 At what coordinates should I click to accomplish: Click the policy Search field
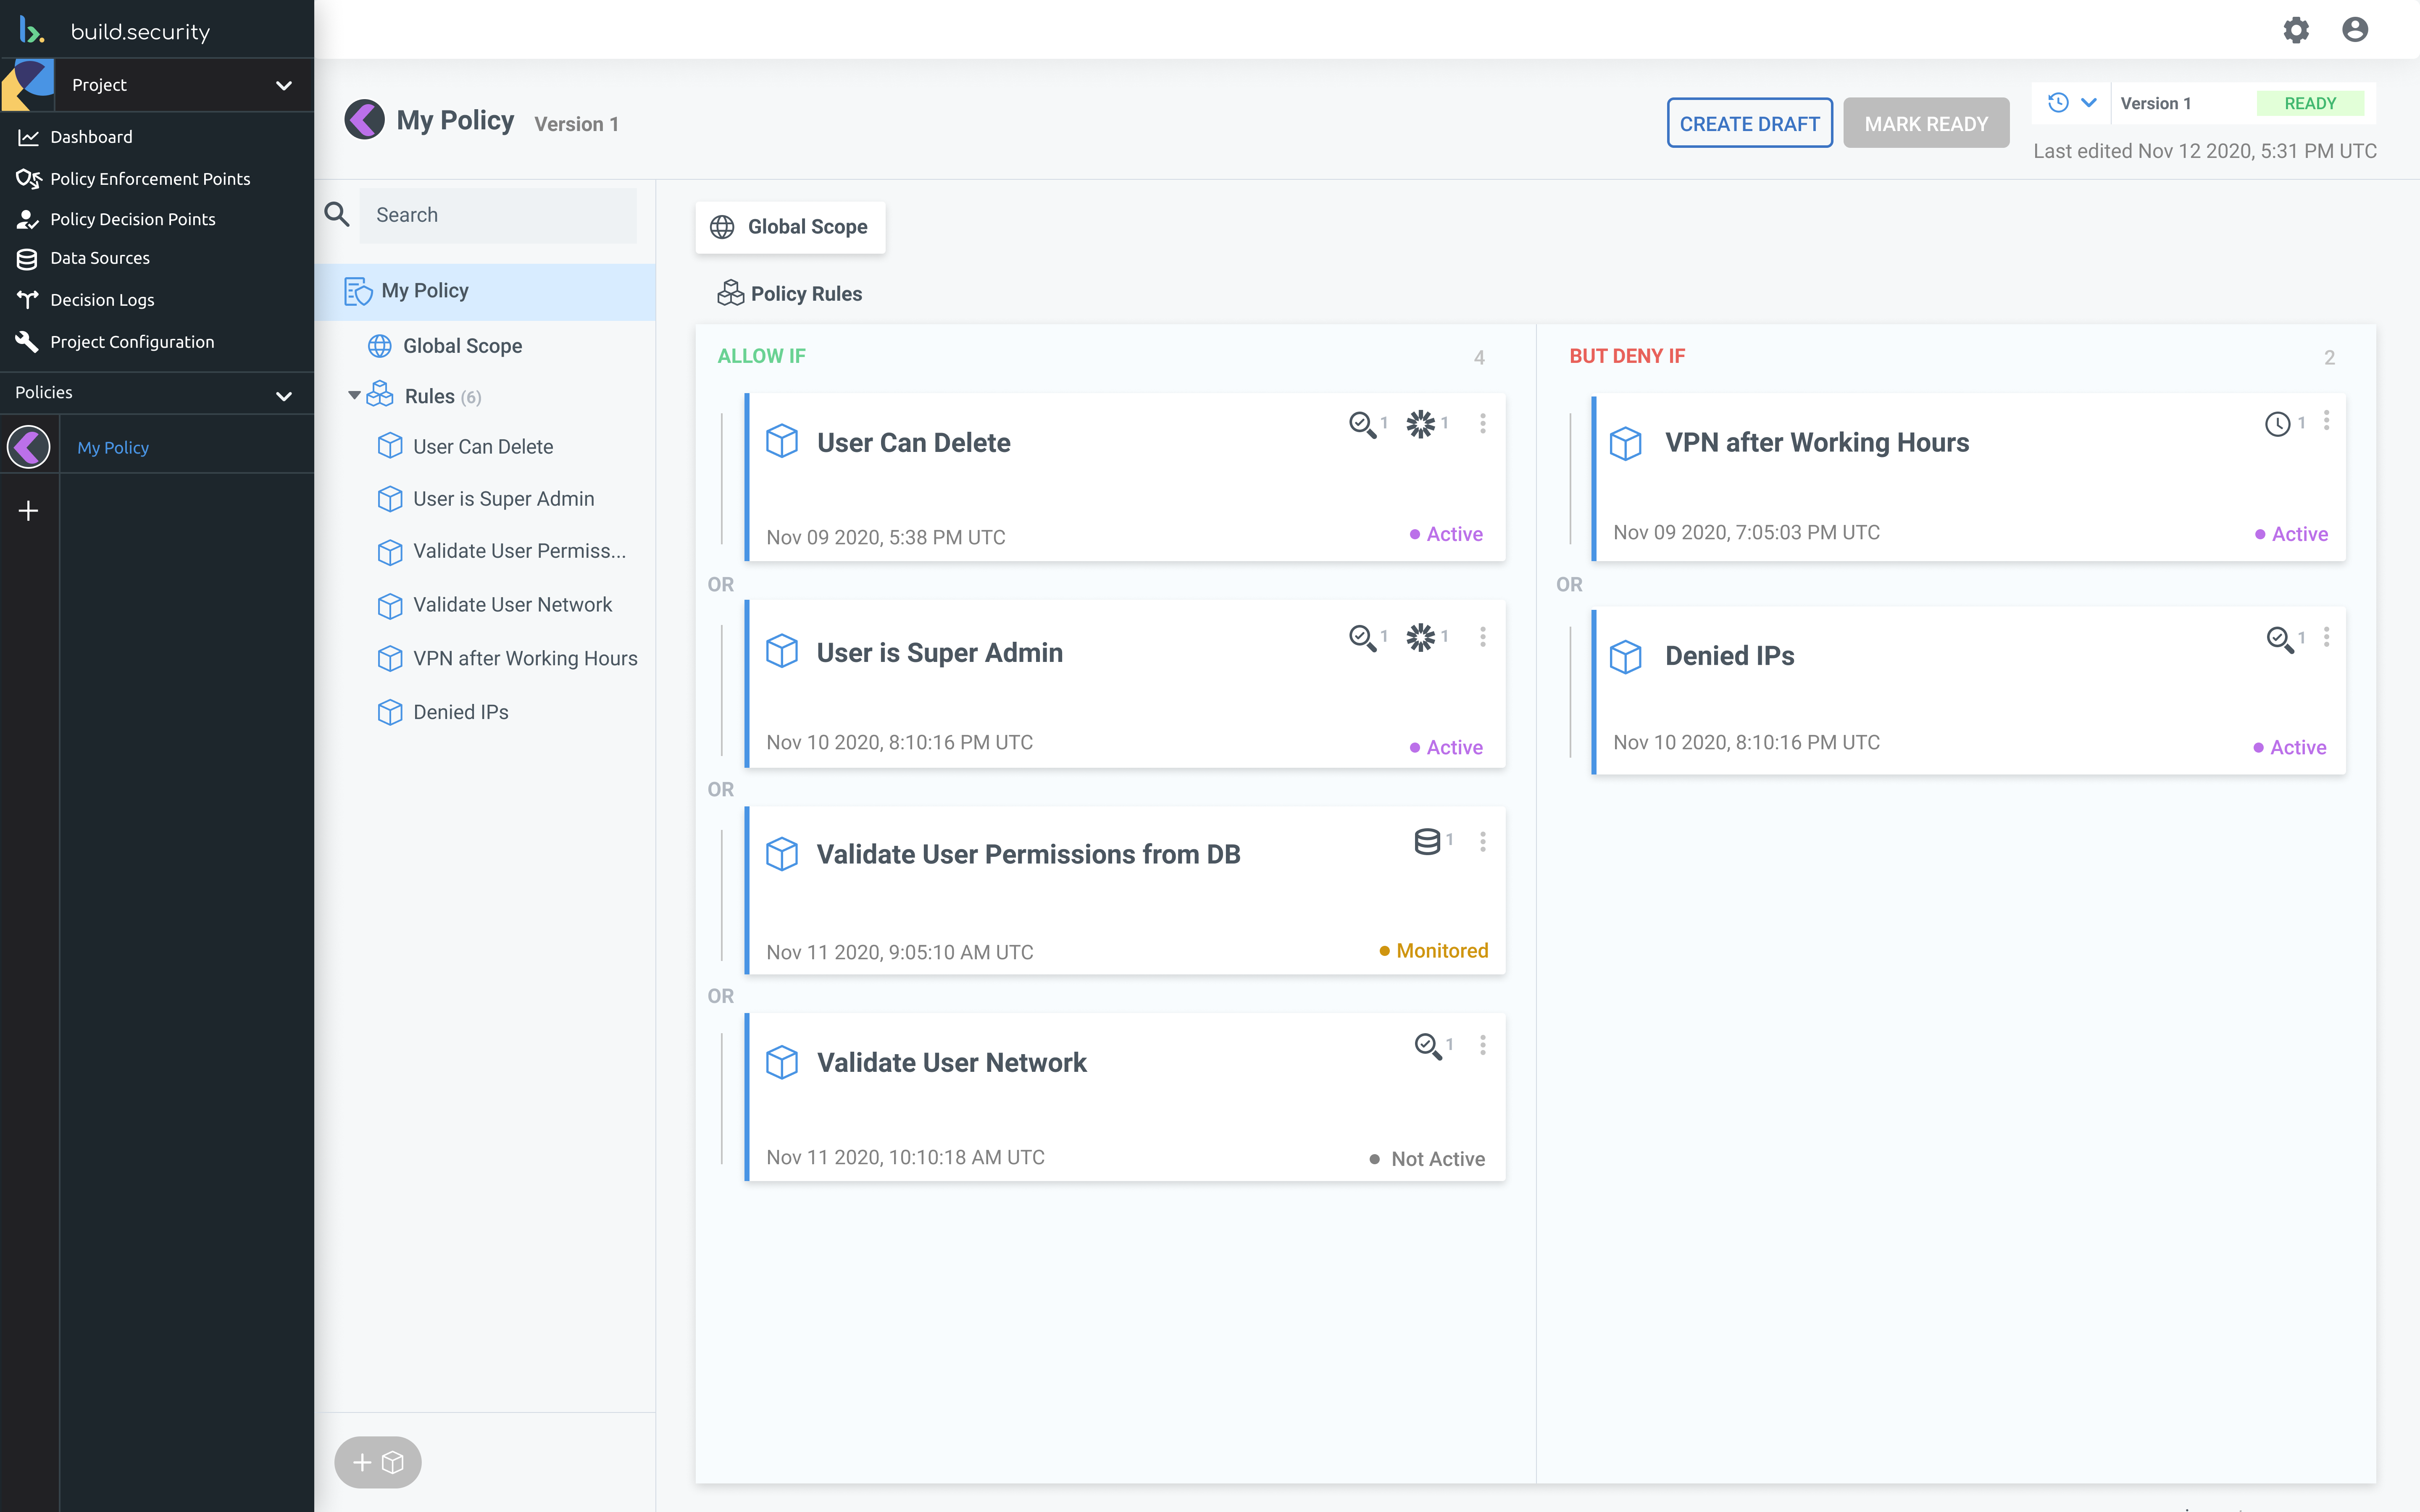(x=497, y=215)
